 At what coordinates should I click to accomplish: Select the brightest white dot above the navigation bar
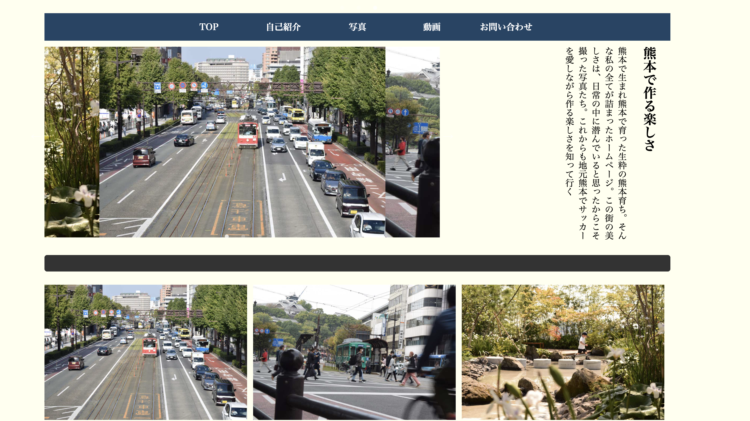(375, 8)
